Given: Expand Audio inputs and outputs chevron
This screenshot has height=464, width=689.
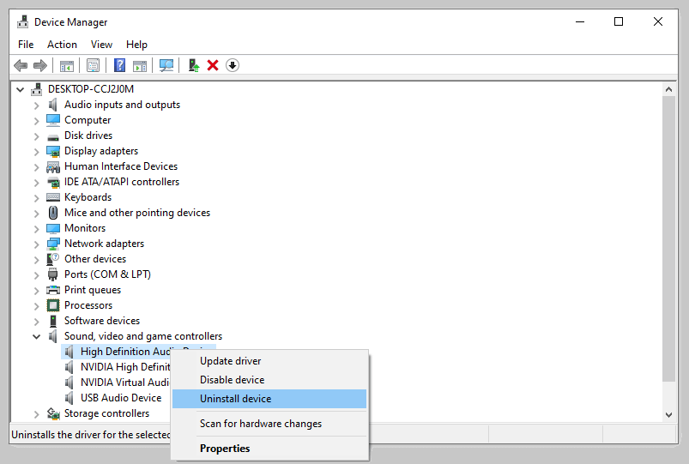Looking at the screenshot, I should click(x=37, y=105).
